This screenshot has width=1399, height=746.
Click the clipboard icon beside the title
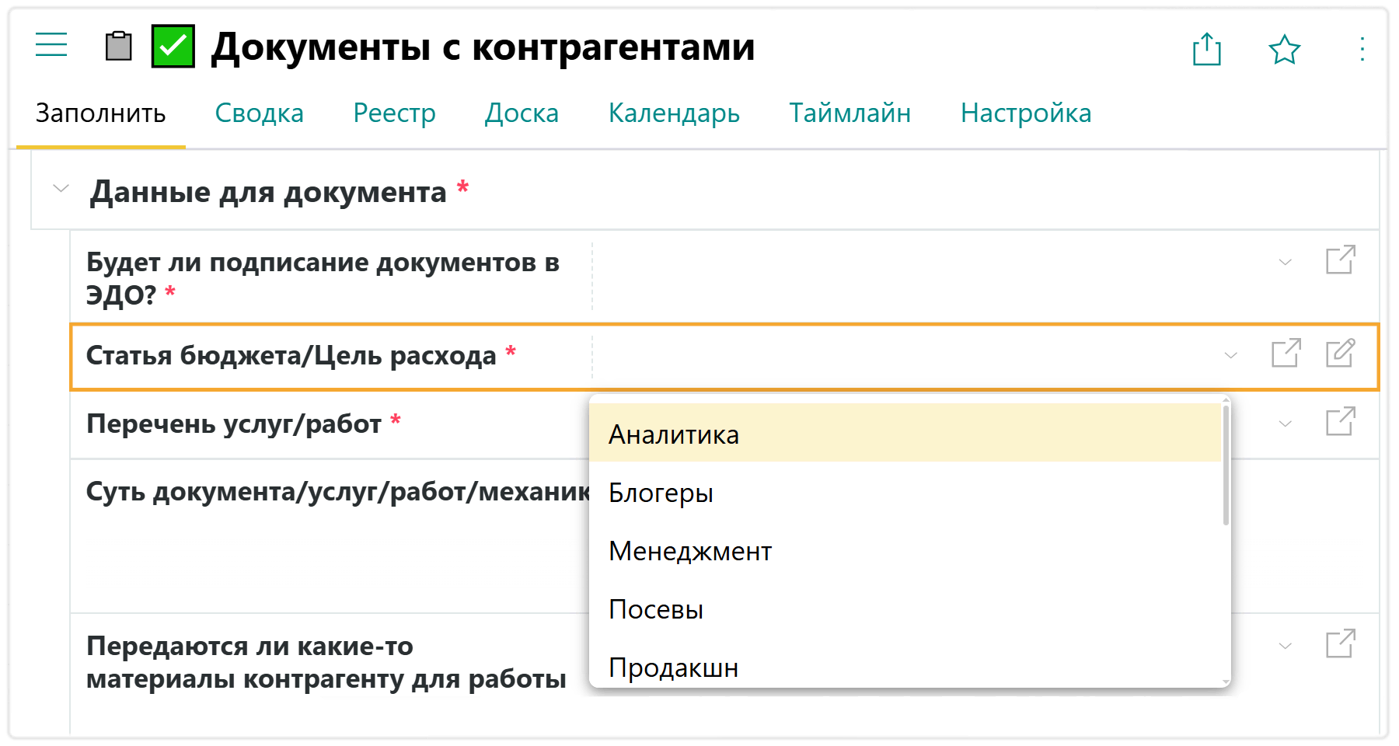118,47
